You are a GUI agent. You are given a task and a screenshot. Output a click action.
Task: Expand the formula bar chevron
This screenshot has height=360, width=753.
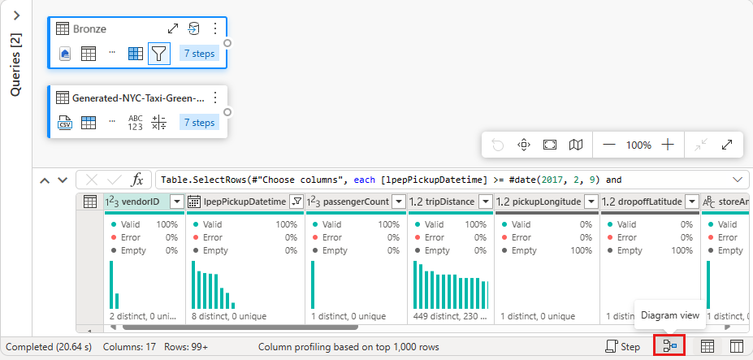pos(738,180)
